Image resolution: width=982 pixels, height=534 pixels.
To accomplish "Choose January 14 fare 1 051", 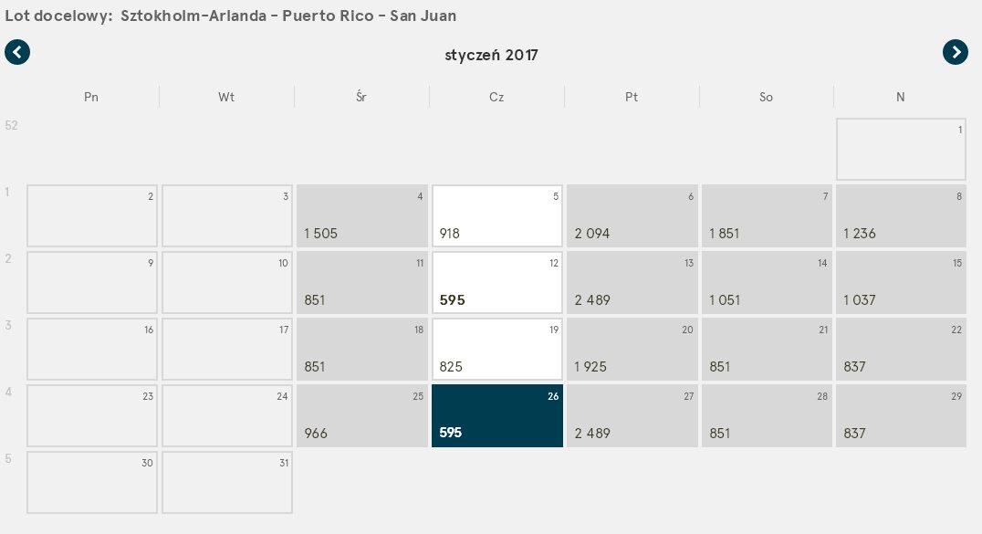I will tap(768, 282).
